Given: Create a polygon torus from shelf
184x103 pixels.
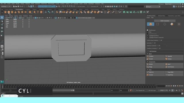Looking at the screenshot, I should pyautogui.click(x=19, y=12).
